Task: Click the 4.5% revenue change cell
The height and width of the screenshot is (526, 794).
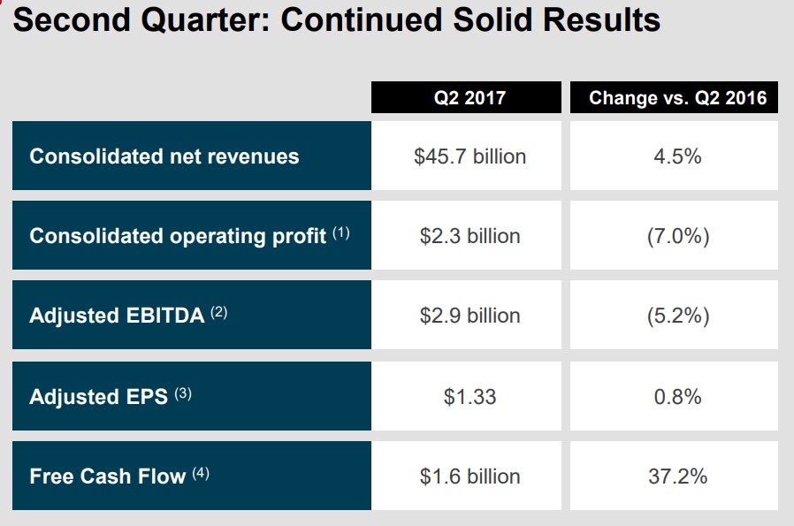Action: coord(678,156)
